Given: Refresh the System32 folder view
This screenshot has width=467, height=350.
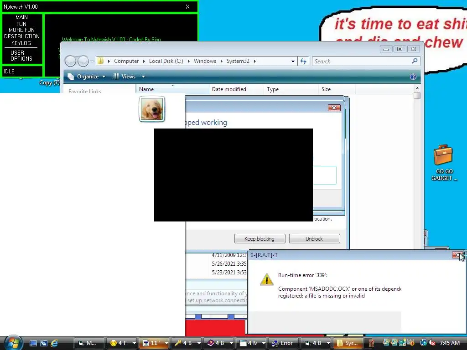Looking at the screenshot, I should click(303, 62).
